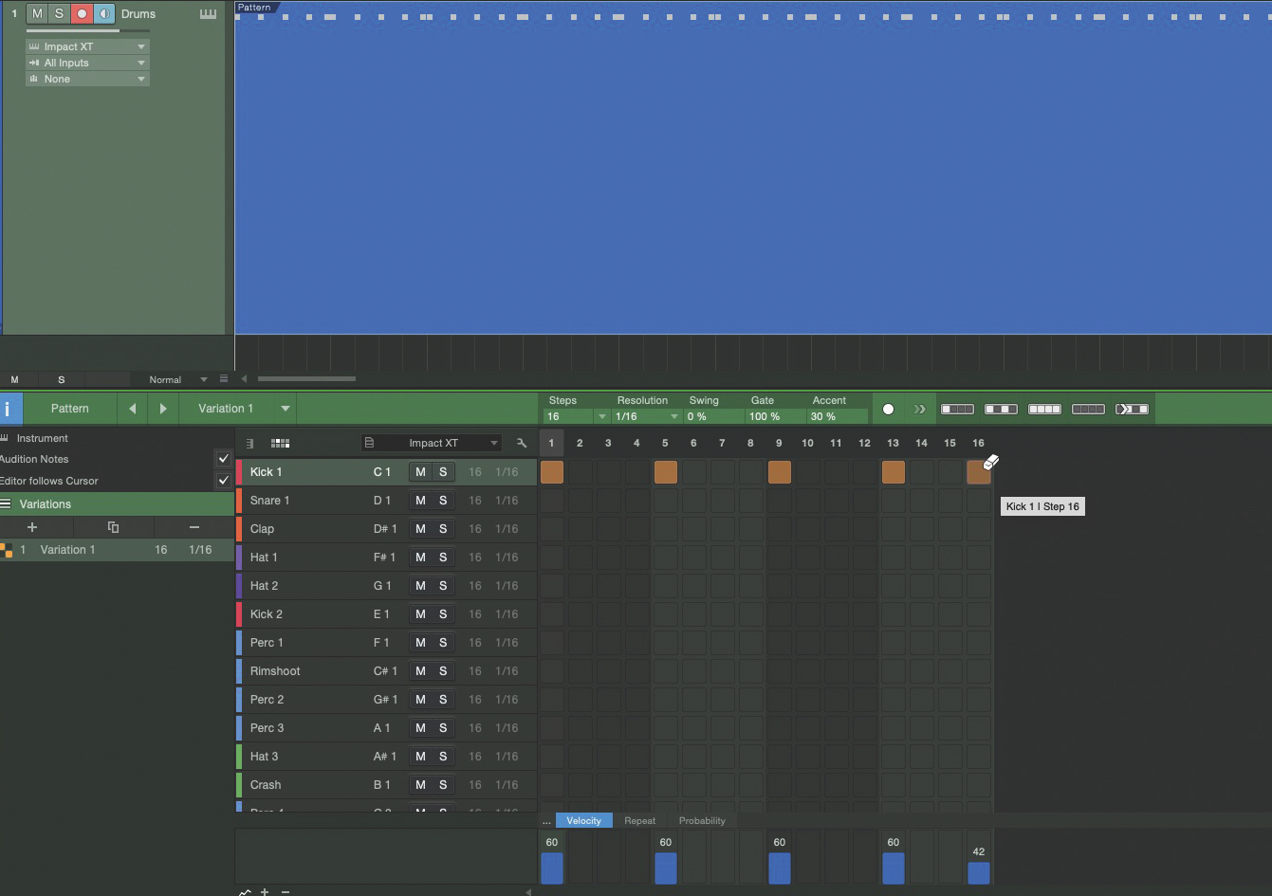Image resolution: width=1272 pixels, height=896 pixels.
Task: Adjust the Drums track volume slider
Action: pos(87,31)
